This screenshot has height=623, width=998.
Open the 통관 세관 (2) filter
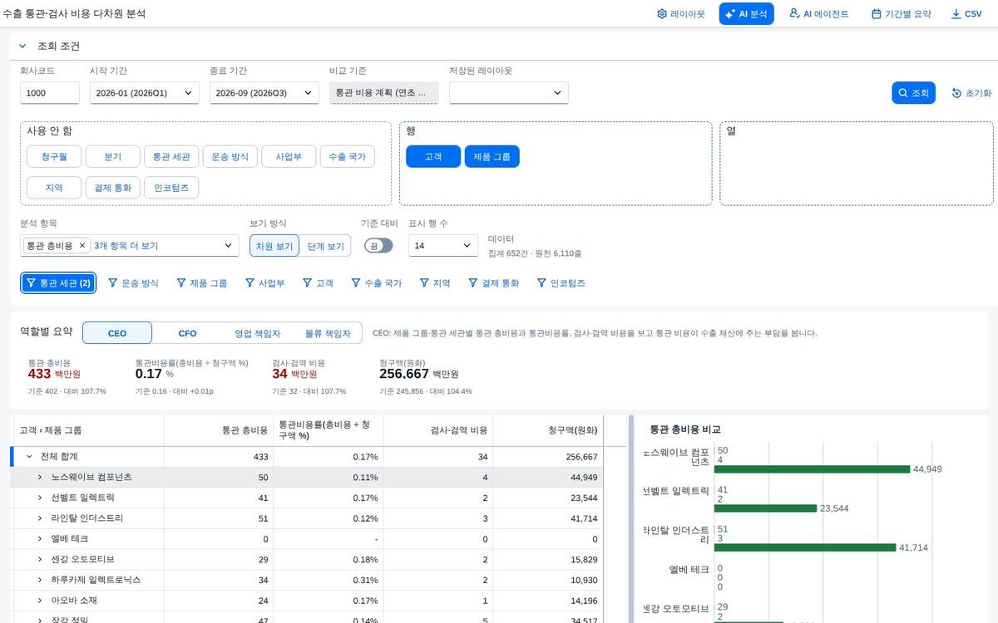(x=58, y=283)
